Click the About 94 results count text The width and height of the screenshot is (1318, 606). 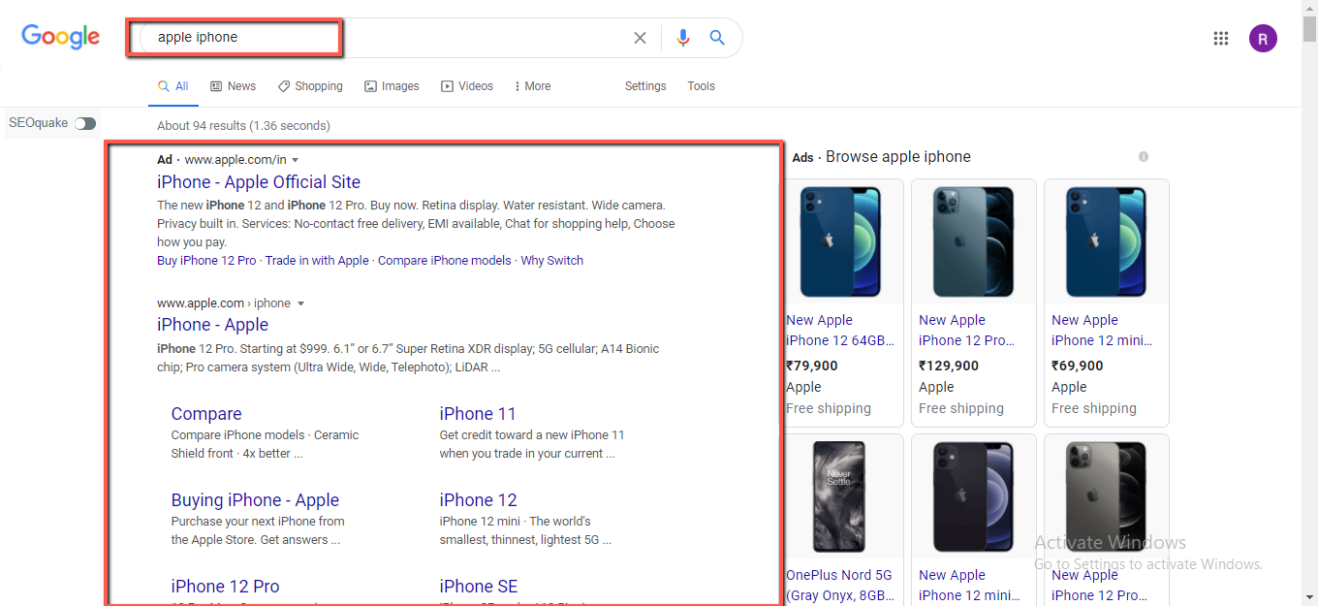pos(243,126)
